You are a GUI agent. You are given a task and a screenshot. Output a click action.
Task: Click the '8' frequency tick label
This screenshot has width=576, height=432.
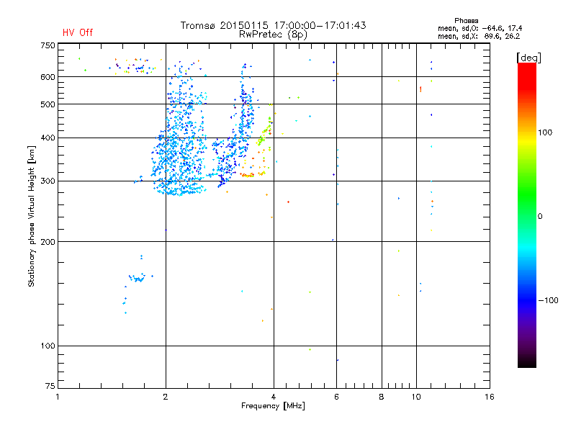coord(382,397)
